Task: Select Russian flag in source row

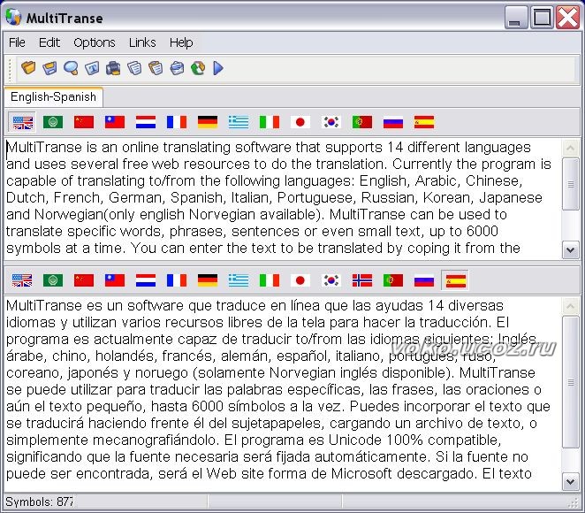Action: [393, 122]
